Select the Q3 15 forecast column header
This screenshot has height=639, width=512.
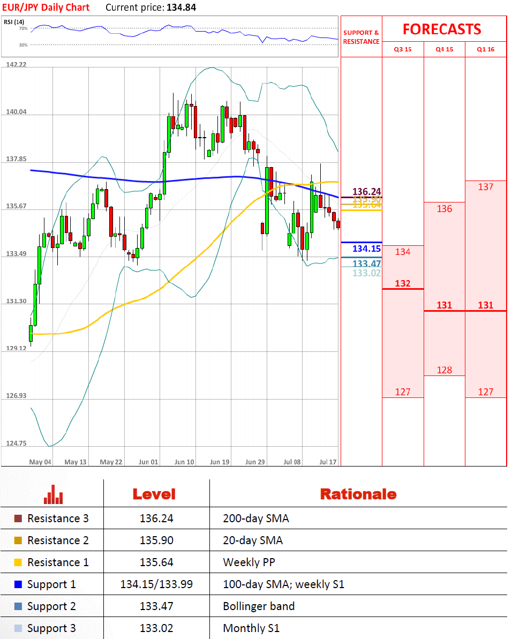(x=403, y=49)
